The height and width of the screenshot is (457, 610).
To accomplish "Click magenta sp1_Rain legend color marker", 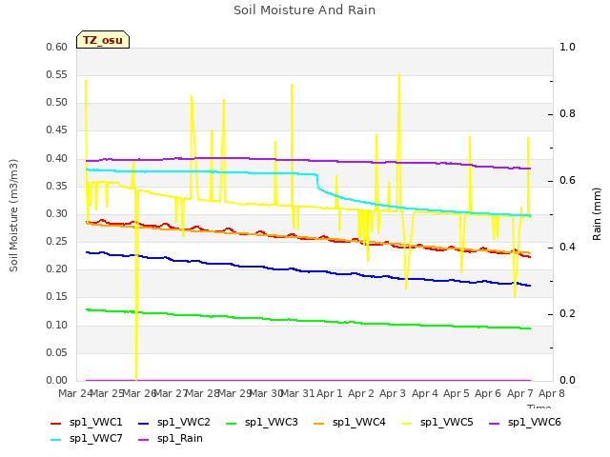I will tap(144, 440).
